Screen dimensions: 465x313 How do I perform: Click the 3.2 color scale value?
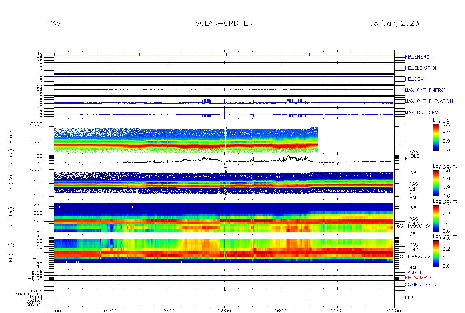(446, 240)
